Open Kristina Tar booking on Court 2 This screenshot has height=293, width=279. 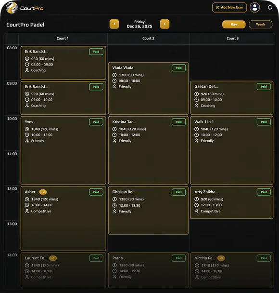point(148,150)
